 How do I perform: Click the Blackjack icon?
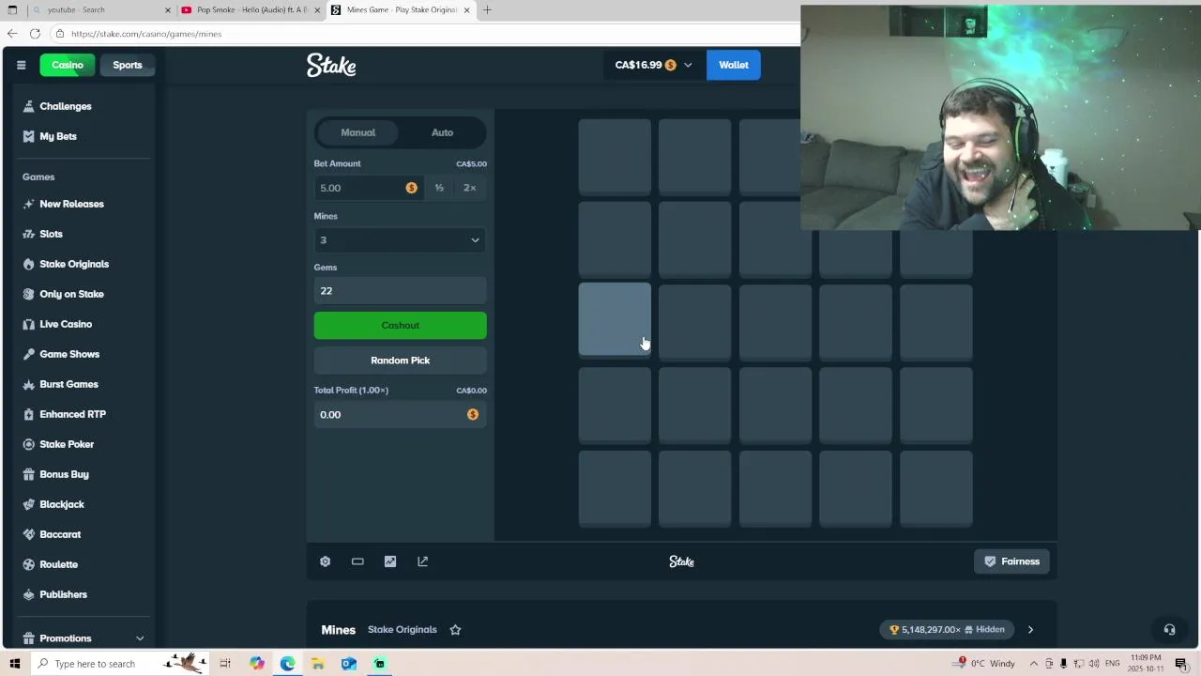coord(28,504)
